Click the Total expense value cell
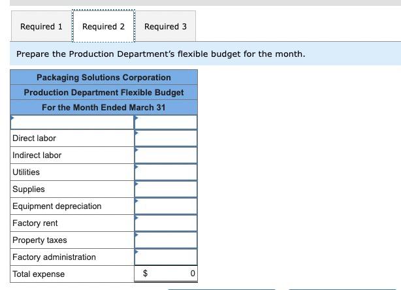The height and width of the screenshot is (290, 401). pos(166,274)
